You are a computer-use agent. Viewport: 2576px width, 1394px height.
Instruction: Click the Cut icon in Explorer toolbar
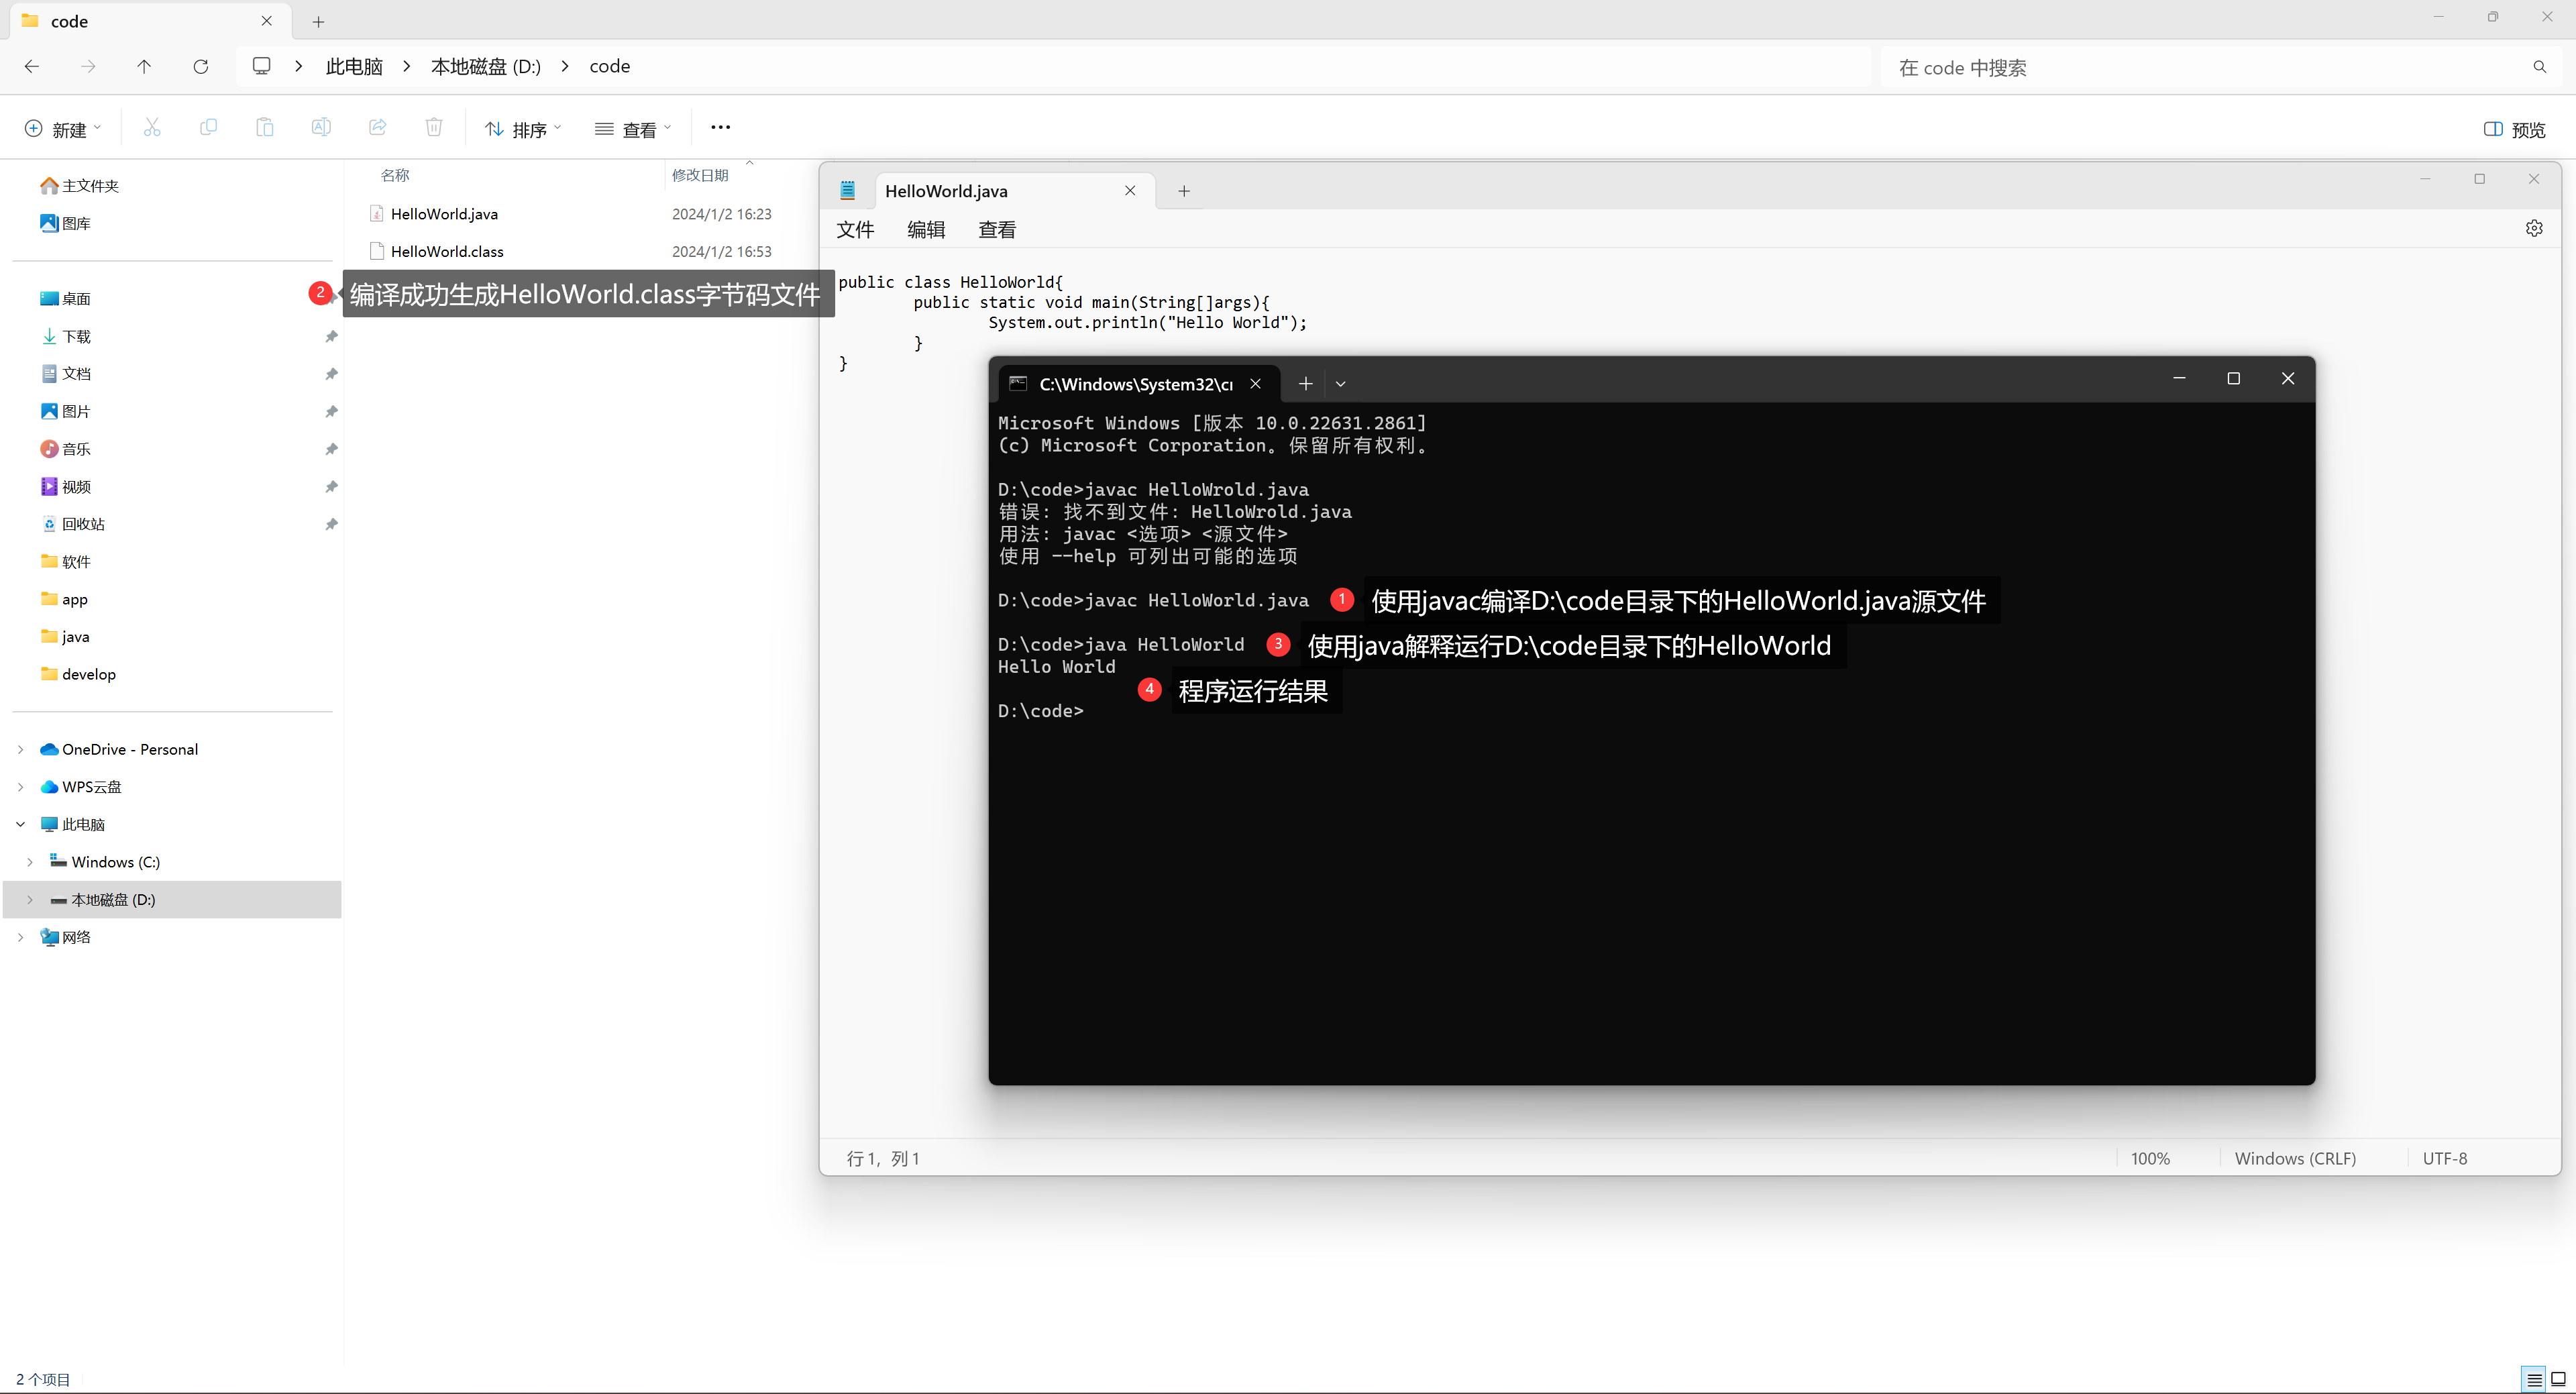coord(152,127)
